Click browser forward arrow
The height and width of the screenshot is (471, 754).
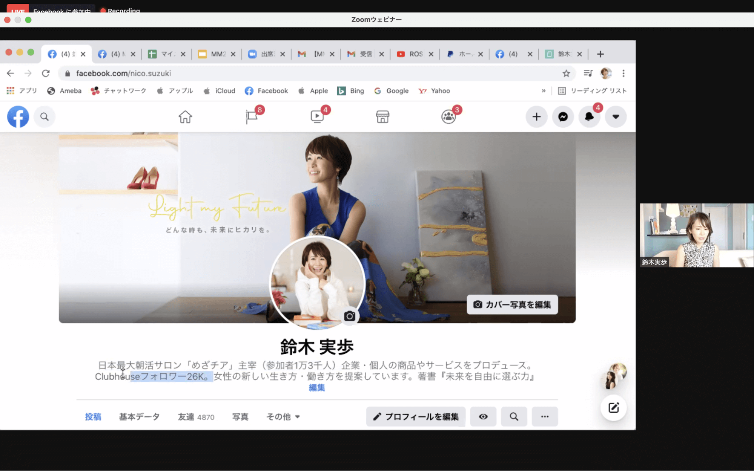pos(28,73)
